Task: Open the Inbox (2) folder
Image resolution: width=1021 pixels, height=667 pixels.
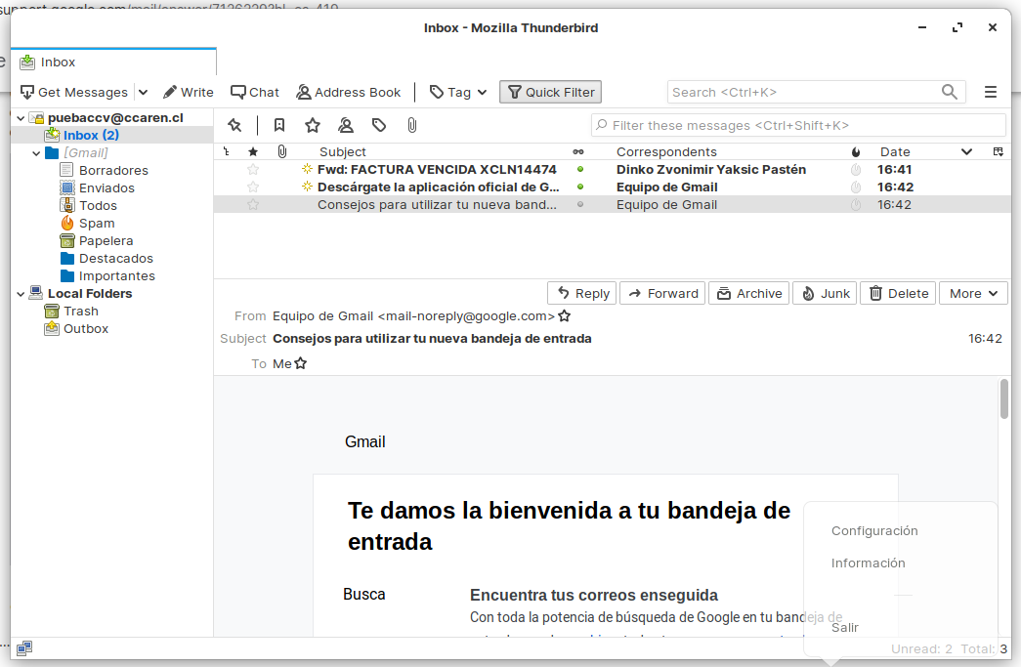Action: click(x=91, y=136)
